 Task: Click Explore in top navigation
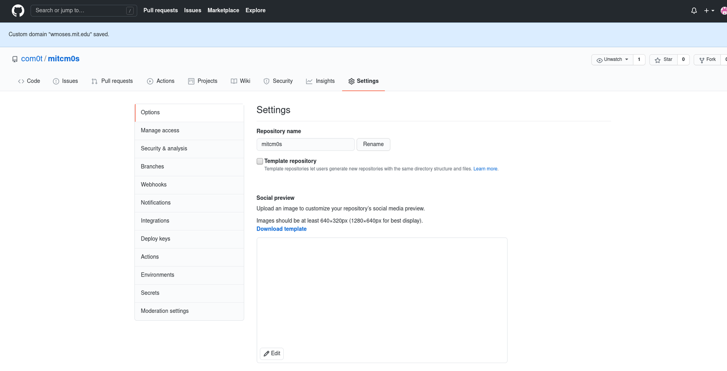point(256,11)
